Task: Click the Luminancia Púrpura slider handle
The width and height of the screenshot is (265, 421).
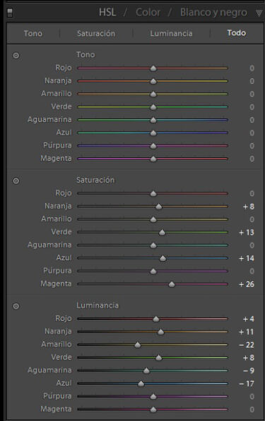Action: point(153,396)
